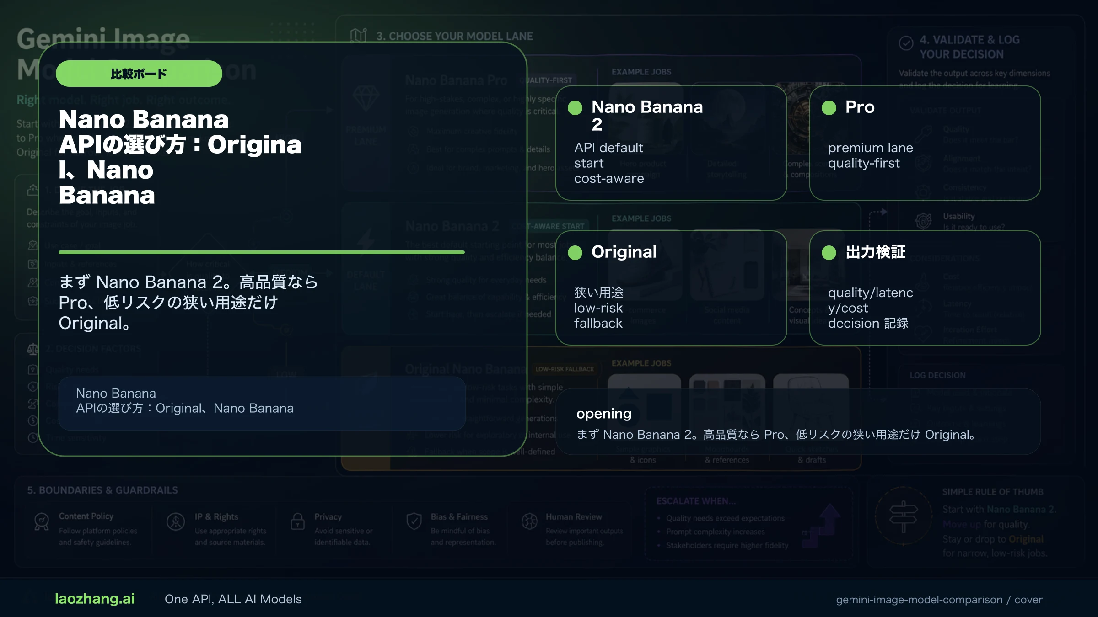Screen dimensions: 1098x617
Task: Click the LOW-RISK FALLBACK tag
Action: (x=565, y=369)
